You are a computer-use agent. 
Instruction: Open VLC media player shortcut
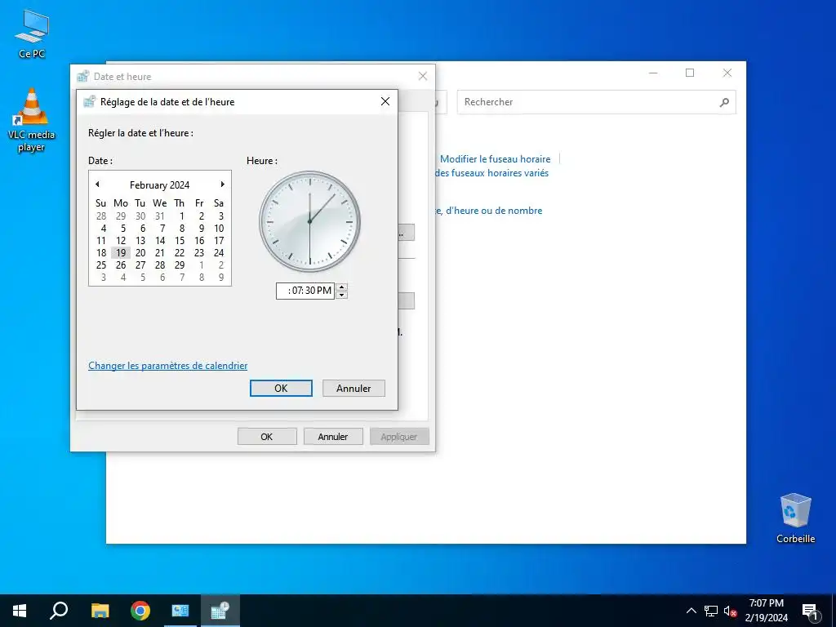(32, 119)
